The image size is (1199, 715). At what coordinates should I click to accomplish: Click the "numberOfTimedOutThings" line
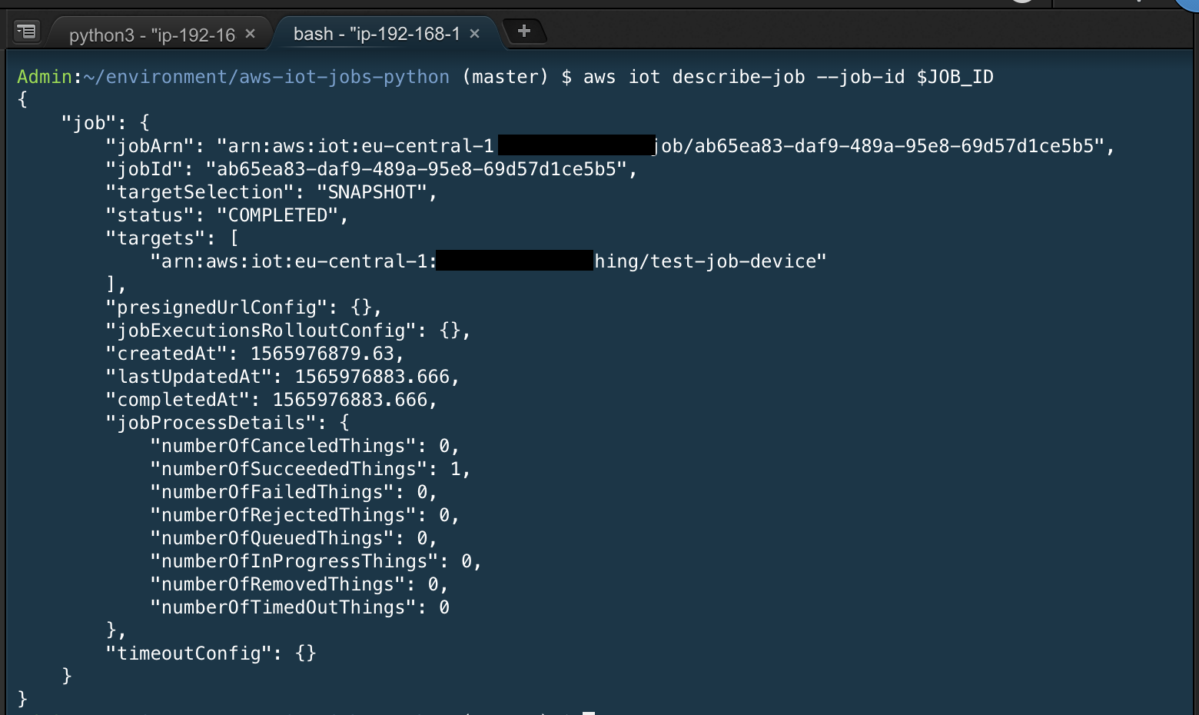pyautogui.click(x=300, y=607)
